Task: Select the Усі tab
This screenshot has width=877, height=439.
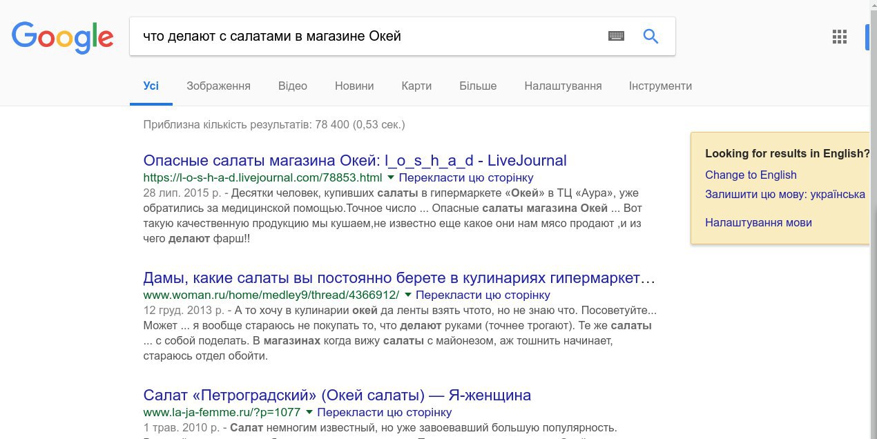Action: (151, 86)
